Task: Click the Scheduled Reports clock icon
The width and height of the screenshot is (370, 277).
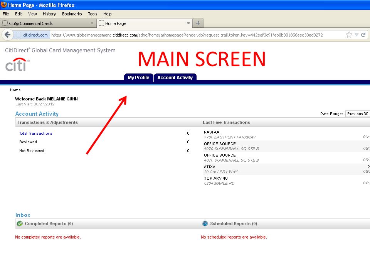Action: click(x=205, y=224)
